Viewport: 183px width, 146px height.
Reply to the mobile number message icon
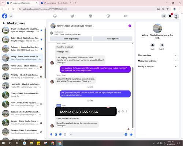click(119, 111)
